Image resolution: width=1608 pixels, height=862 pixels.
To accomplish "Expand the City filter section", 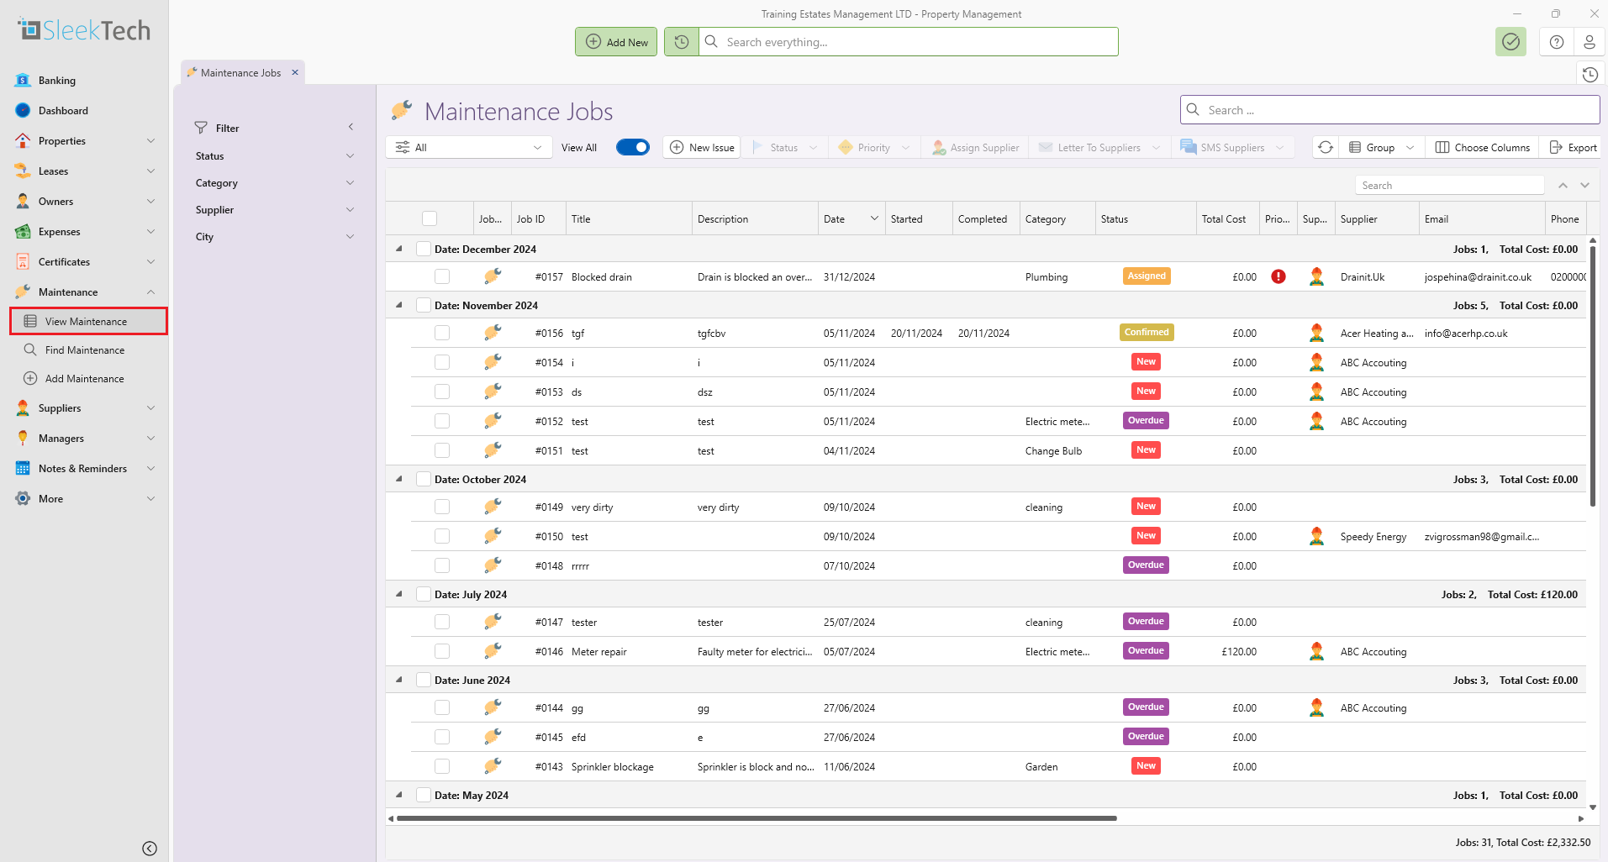I will [x=275, y=237].
